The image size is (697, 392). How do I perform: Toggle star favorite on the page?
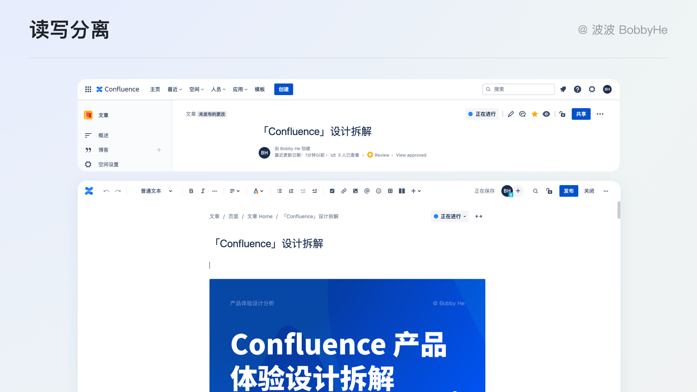535,114
